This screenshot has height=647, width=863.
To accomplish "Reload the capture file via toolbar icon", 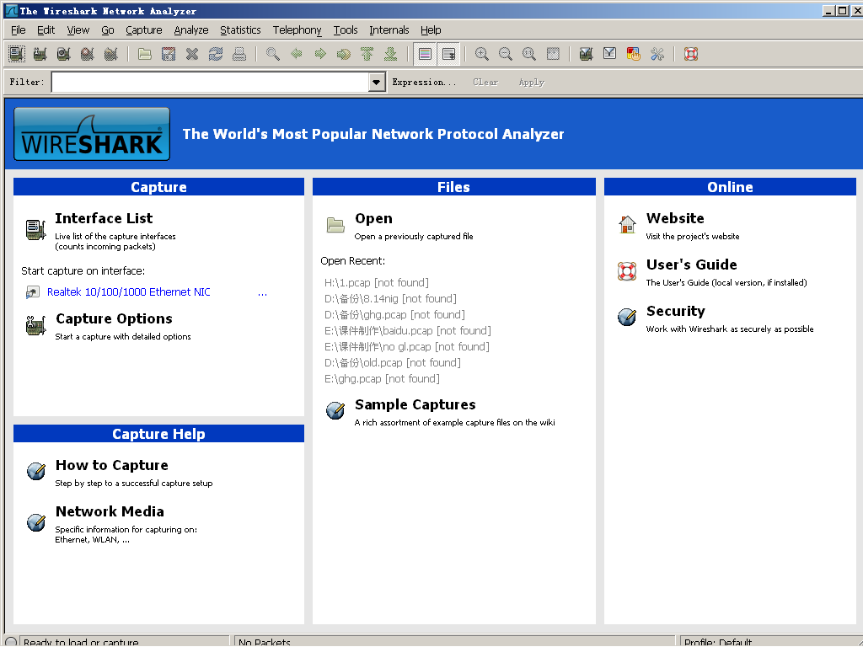I will tap(216, 53).
